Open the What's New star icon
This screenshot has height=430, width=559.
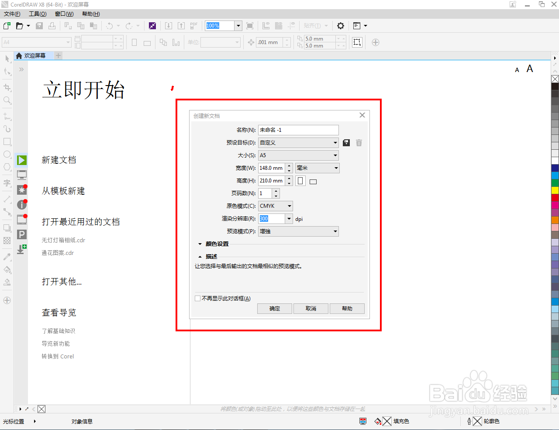[x=22, y=189]
